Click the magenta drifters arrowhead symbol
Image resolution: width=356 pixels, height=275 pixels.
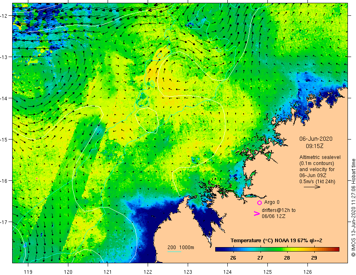pos(256,213)
